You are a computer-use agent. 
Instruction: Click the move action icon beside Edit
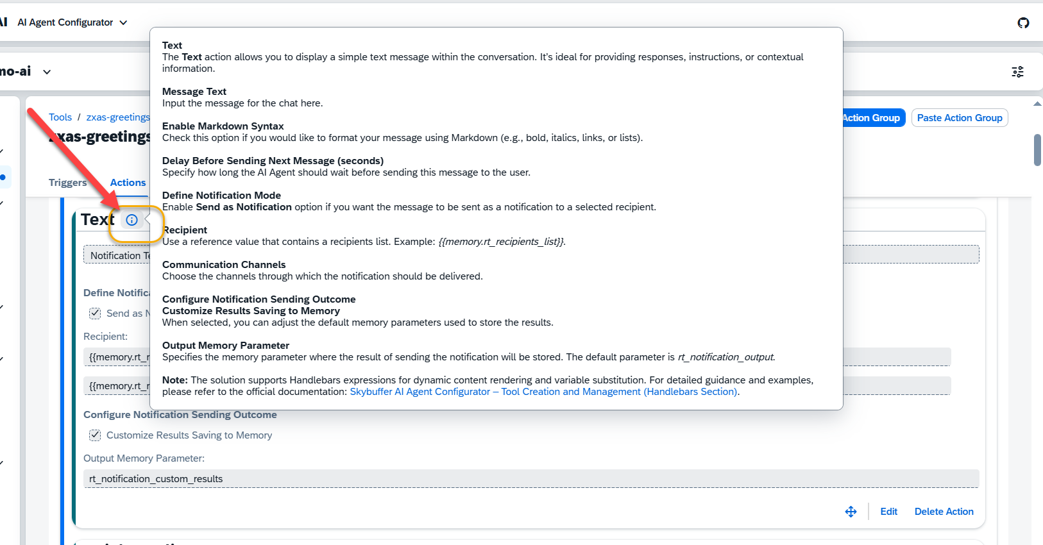(x=851, y=512)
